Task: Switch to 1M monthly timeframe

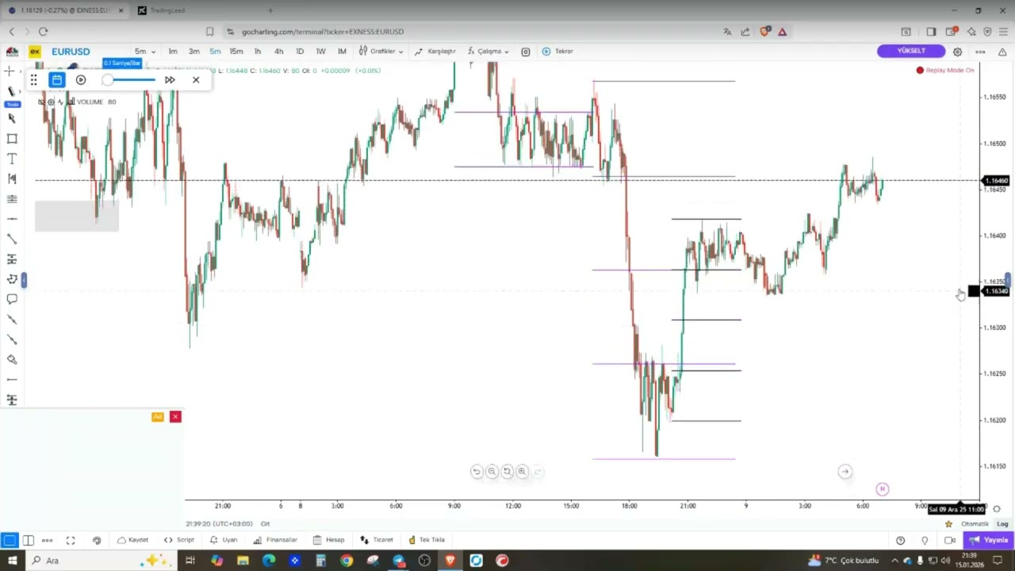Action: tap(342, 52)
